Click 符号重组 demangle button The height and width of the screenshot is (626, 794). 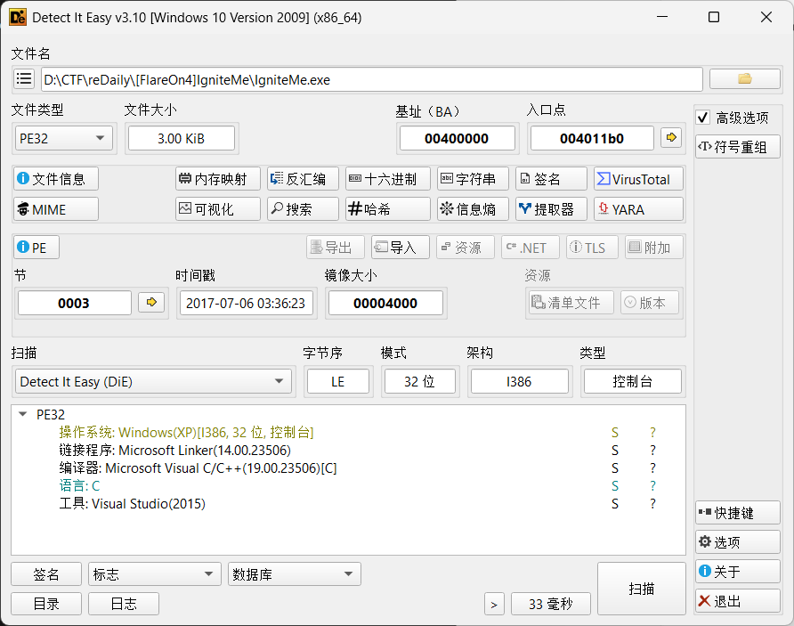pos(737,147)
